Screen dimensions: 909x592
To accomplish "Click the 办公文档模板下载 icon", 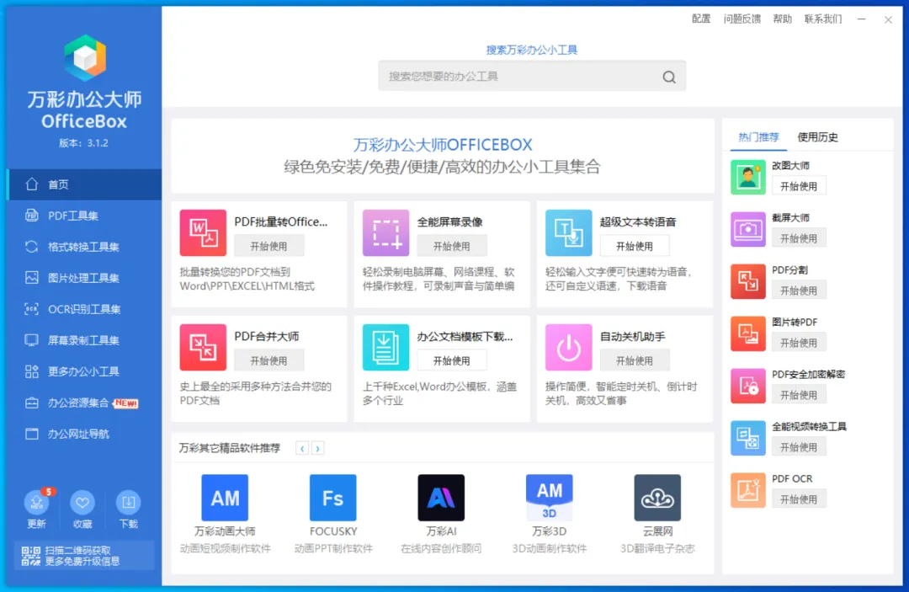I will (385, 347).
